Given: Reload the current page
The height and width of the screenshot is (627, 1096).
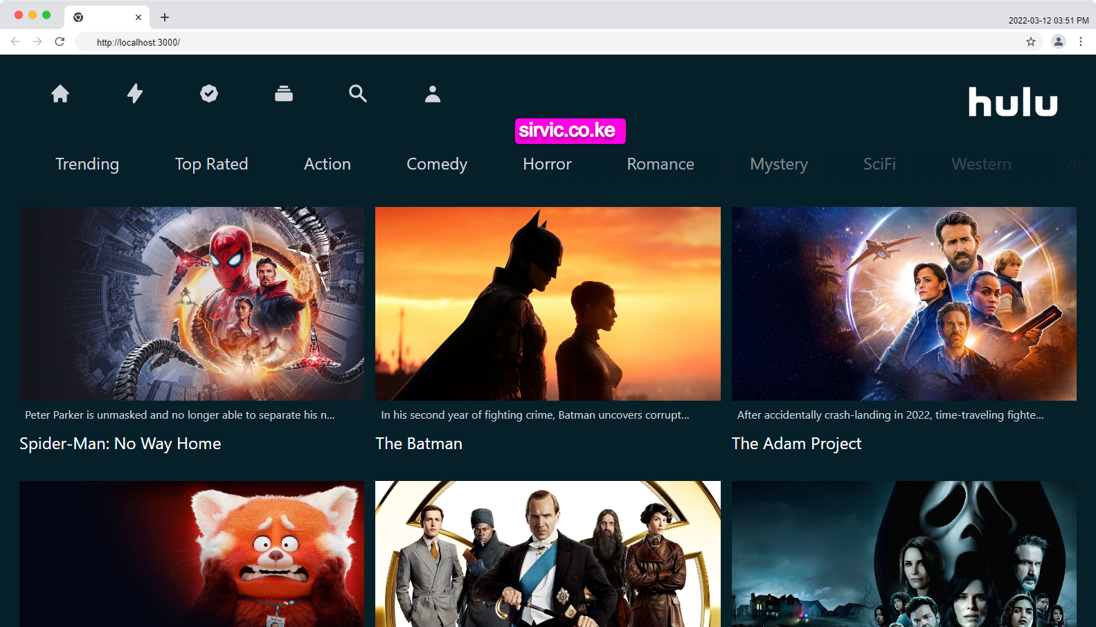Looking at the screenshot, I should (60, 42).
